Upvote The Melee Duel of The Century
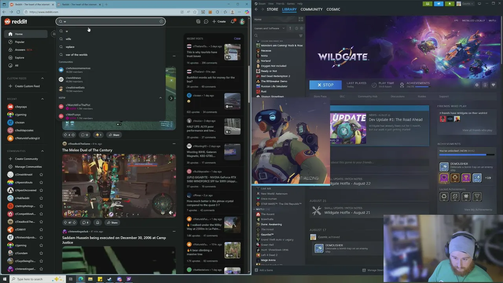The image size is (503, 283). click(x=65, y=222)
